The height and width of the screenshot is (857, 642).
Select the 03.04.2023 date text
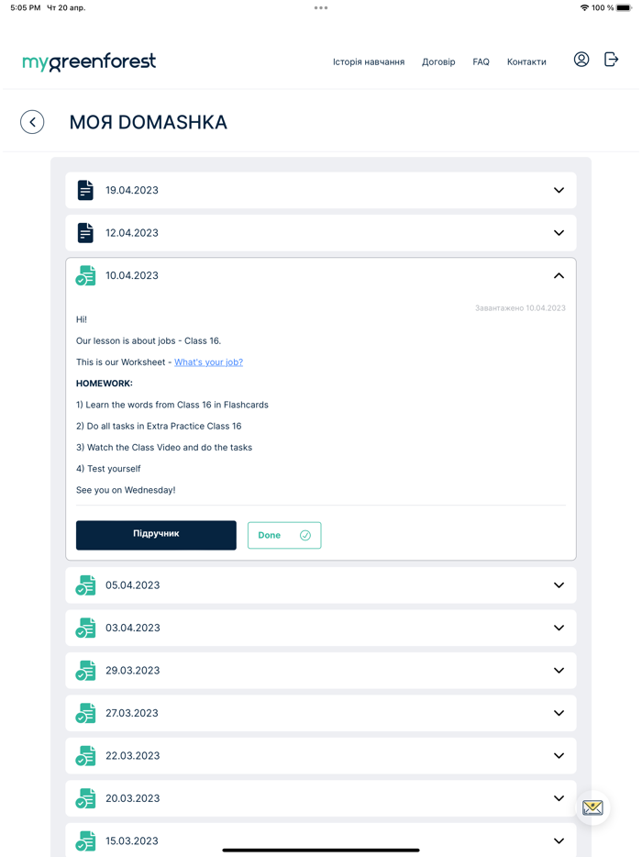(x=133, y=628)
